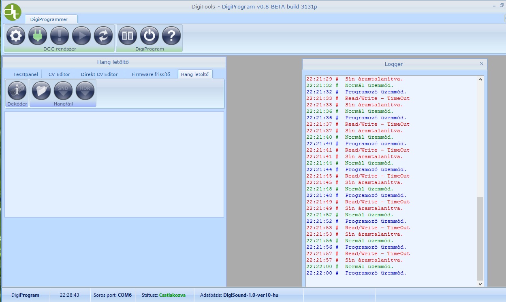
Task: Select log line 22:21:36 Programozó üzemmód
Action: pyautogui.click(x=356, y=118)
